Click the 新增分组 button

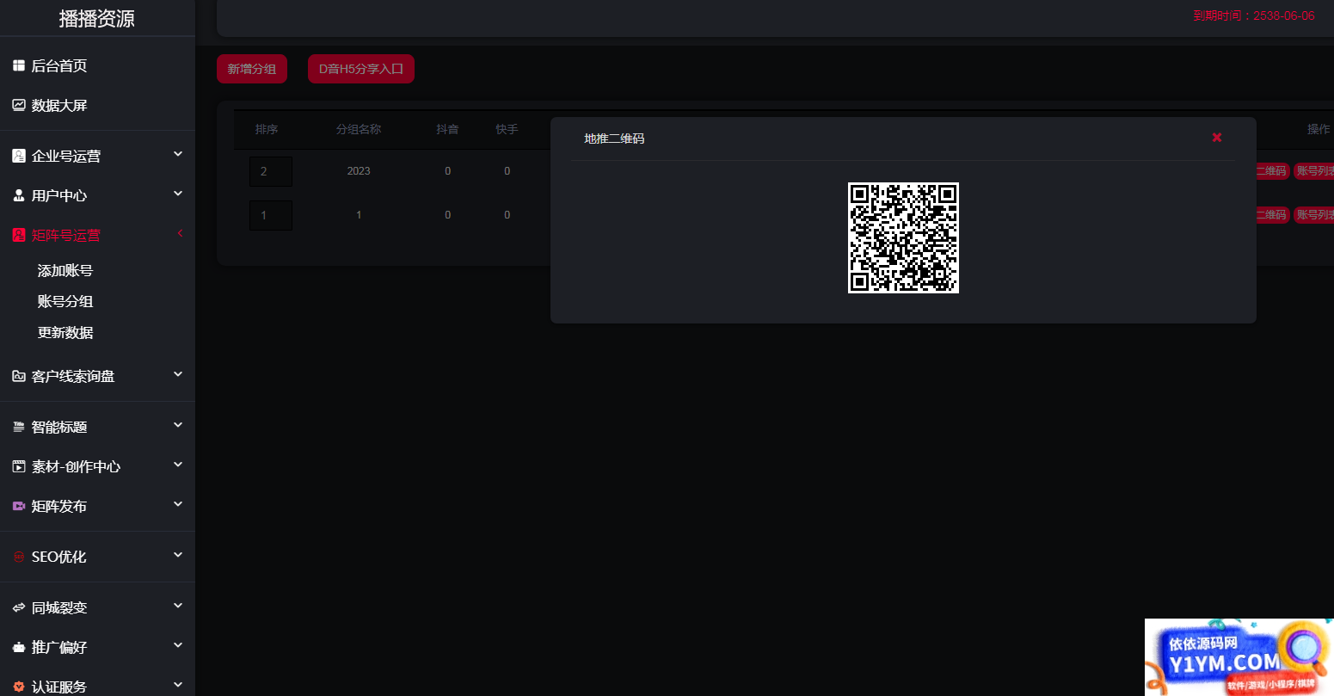click(x=252, y=69)
